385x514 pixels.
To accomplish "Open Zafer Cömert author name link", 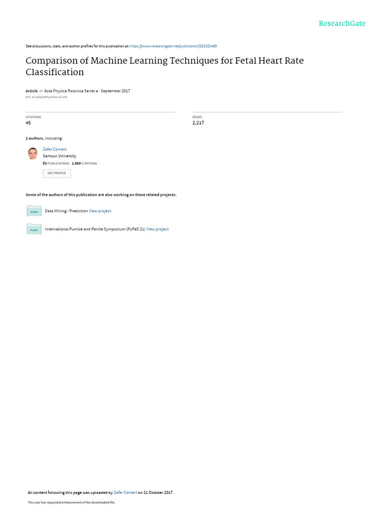I will pos(55,149).
